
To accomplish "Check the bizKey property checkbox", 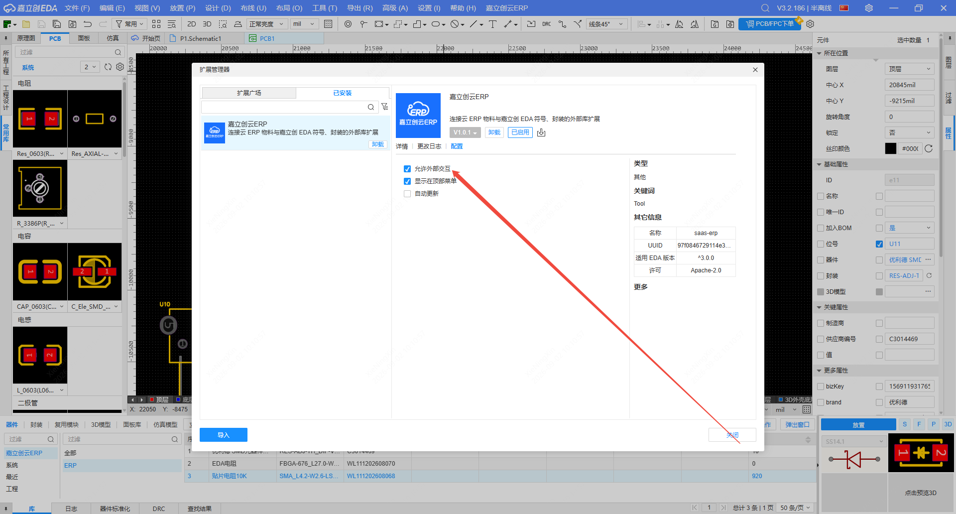I will pyautogui.click(x=821, y=386).
